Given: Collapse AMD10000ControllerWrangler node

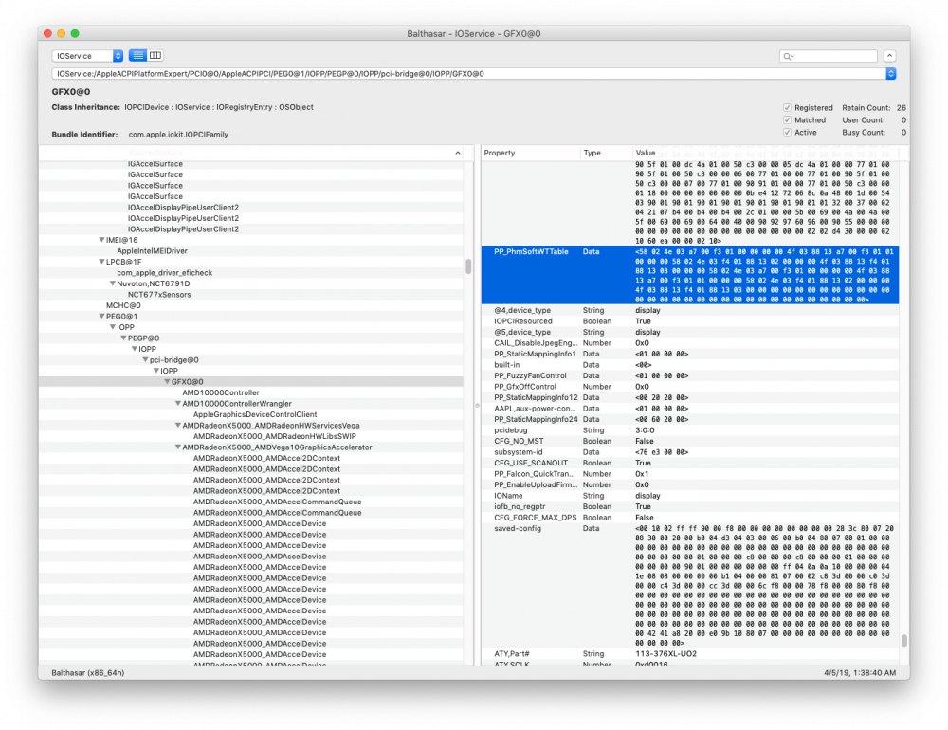Looking at the screenshot, I should pos(178,404).
